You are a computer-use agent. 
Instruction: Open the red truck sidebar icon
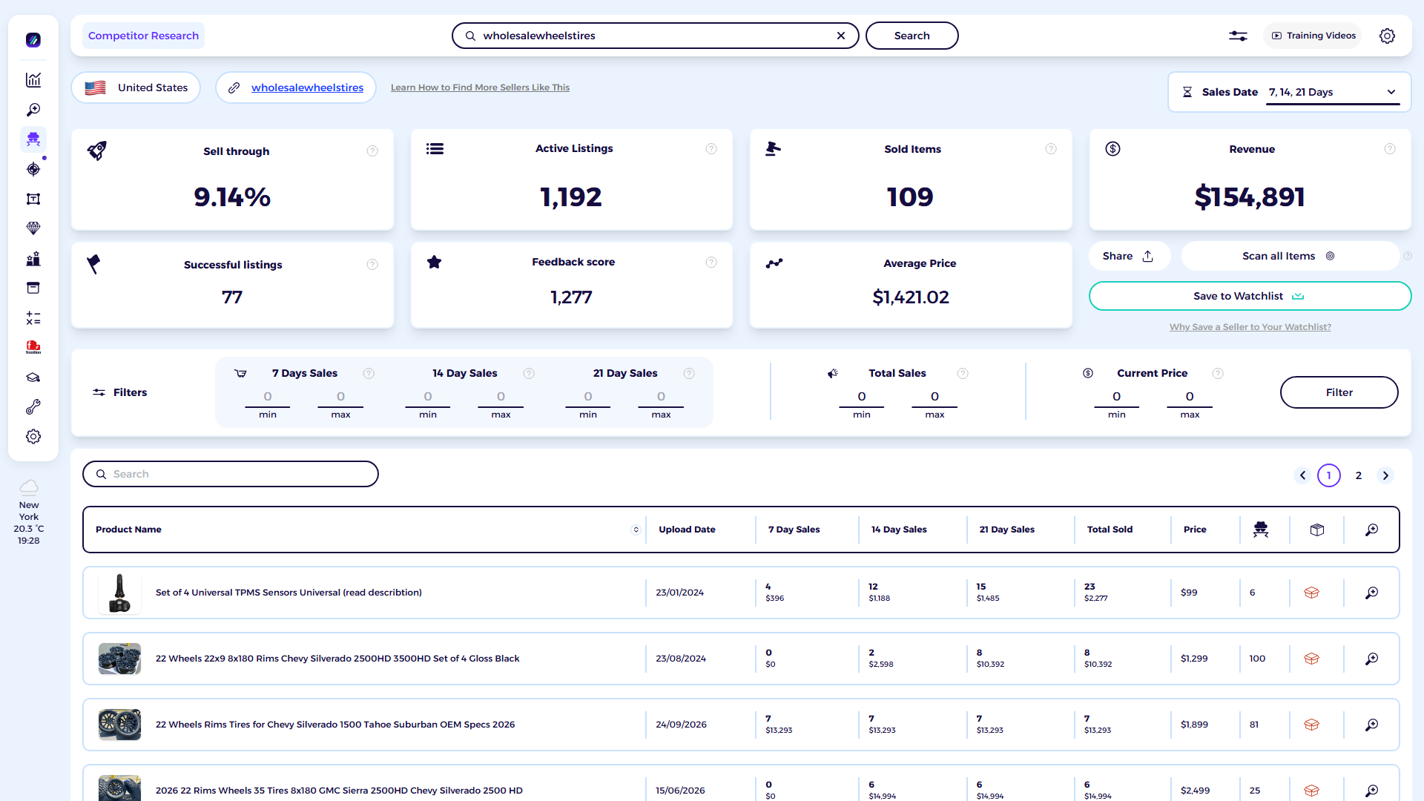[x=33, y=347]
